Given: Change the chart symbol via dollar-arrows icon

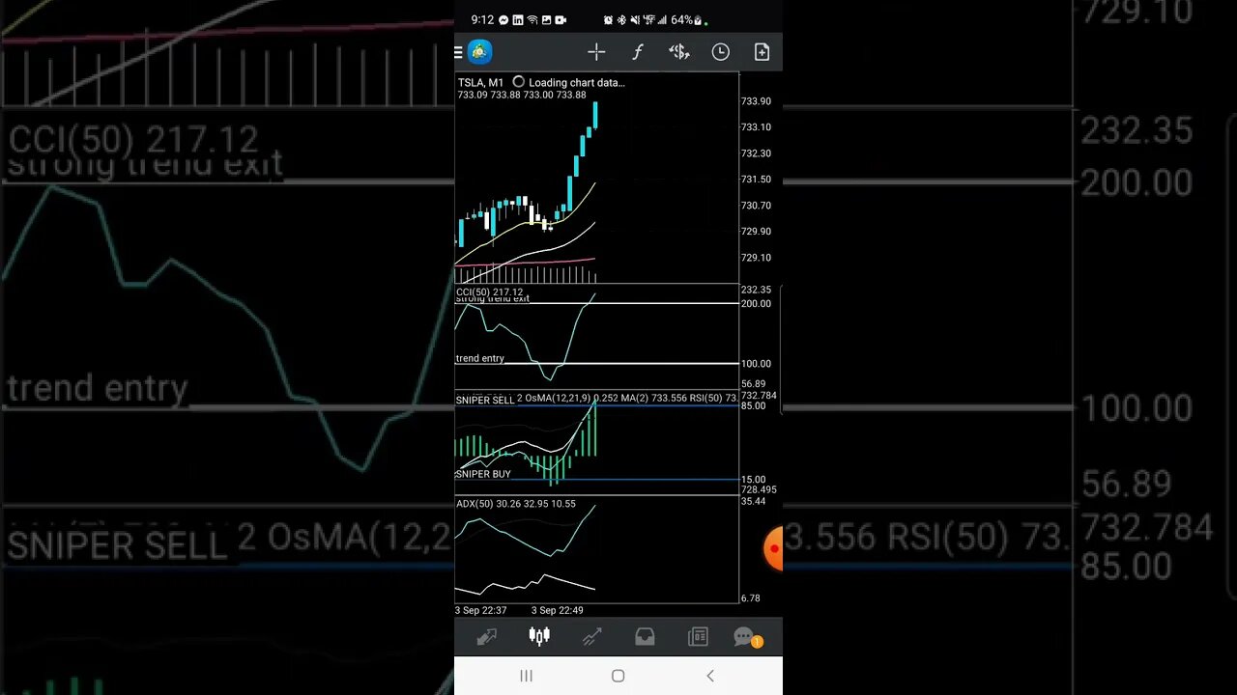Looking at the screenshot, I should pos(679,52).
